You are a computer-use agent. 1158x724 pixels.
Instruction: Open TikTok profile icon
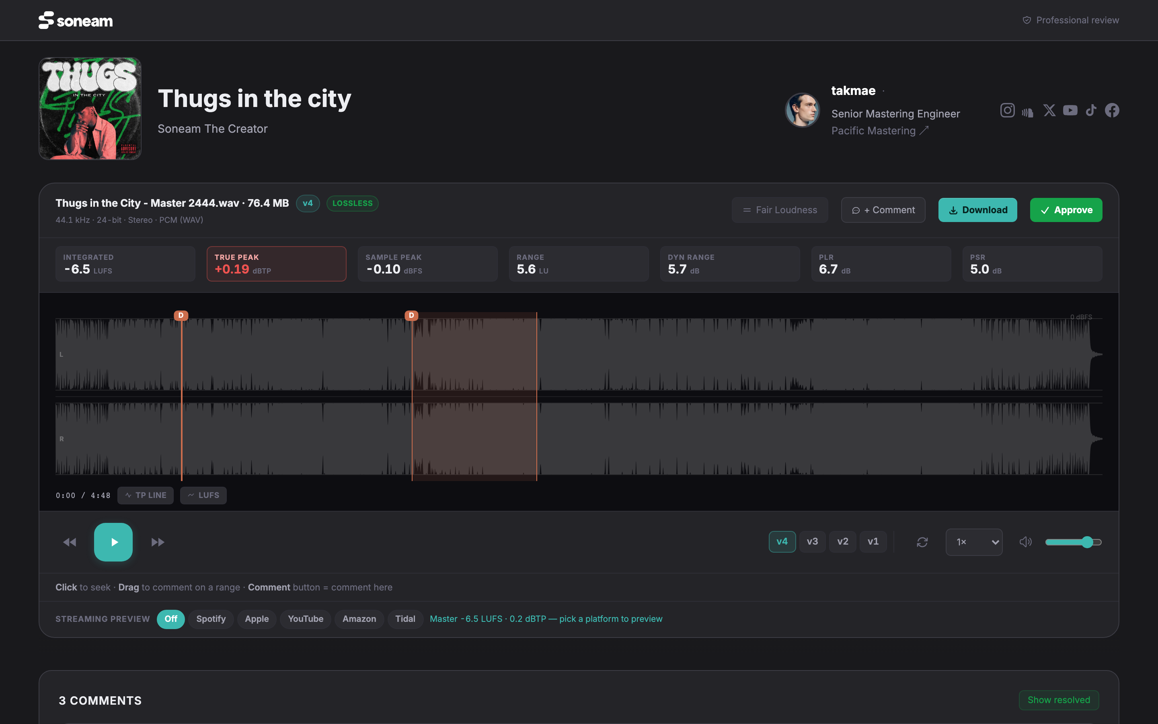[1091, 111]
